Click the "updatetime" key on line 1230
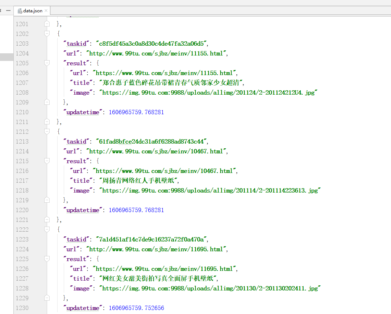Viewport: 391px width, 314px height. pyautogui.click(x=83, y=308)
